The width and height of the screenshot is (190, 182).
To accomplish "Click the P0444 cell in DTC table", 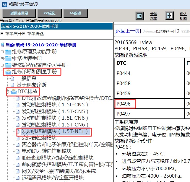I will tap(149, 73).
